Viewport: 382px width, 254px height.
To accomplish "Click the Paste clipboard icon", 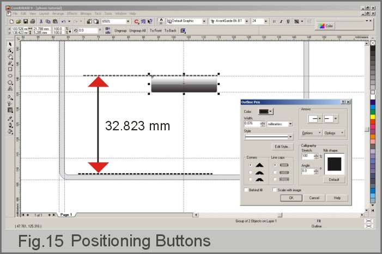I will pyautogui.click(x=55, y=21).
